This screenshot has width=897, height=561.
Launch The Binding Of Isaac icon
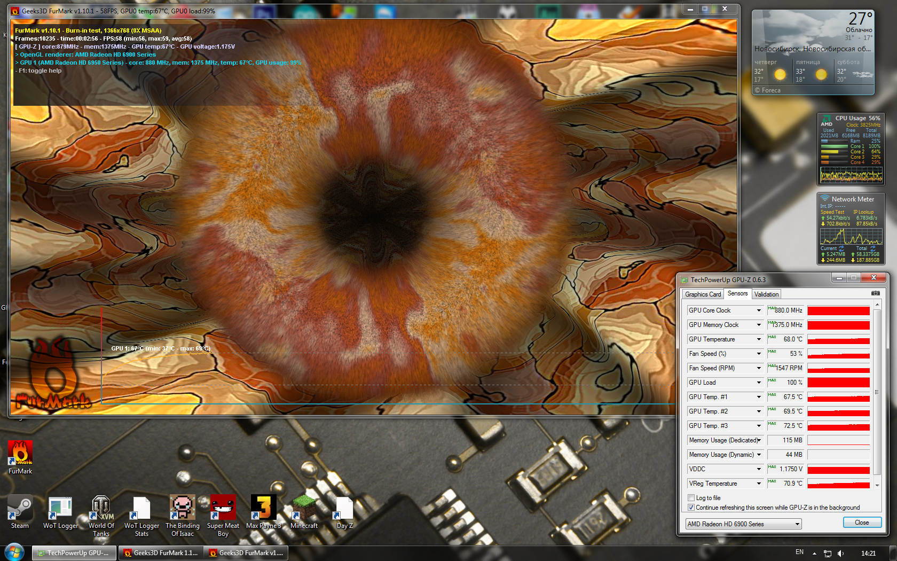(183, 516)
